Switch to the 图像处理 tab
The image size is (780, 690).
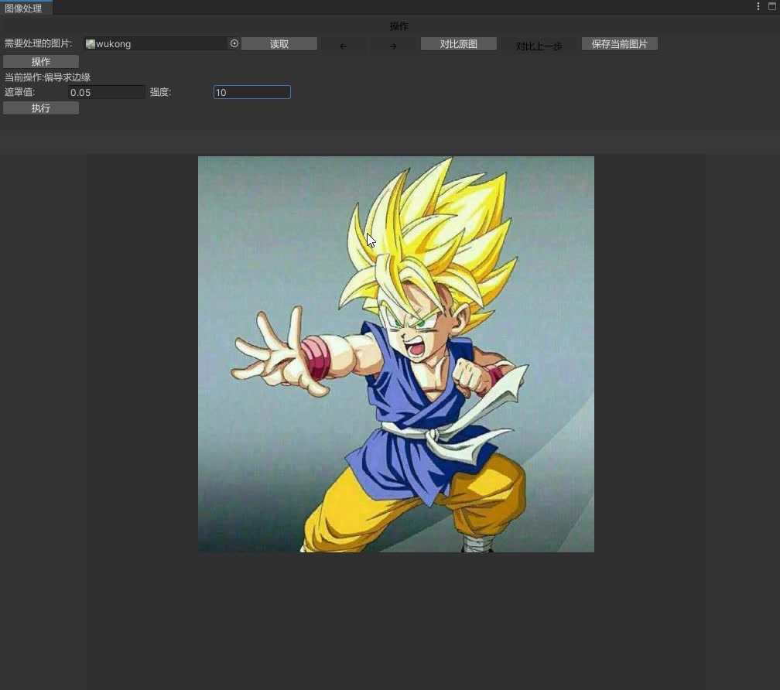click(x=24, y=8)
